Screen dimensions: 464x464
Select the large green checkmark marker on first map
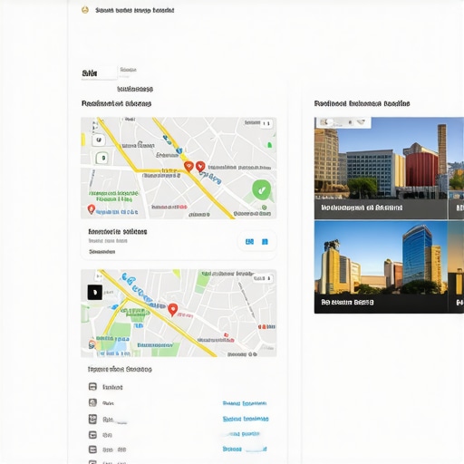pos(261,189)
